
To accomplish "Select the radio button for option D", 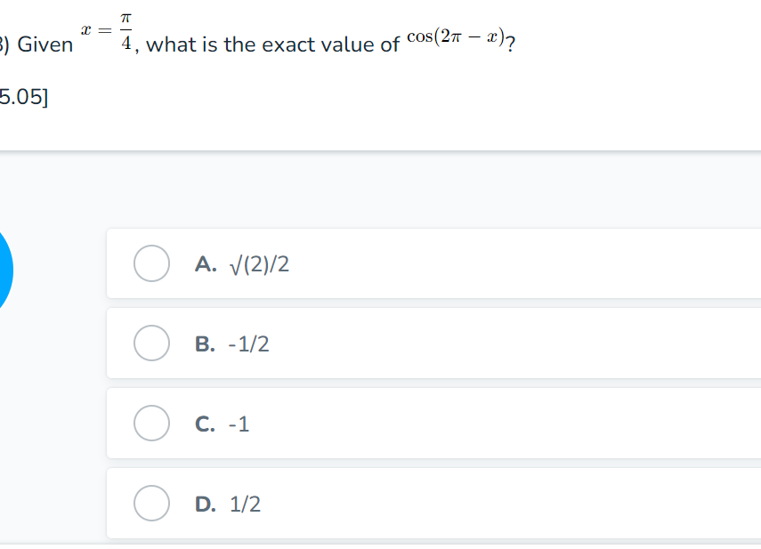I will click(152, 504).
